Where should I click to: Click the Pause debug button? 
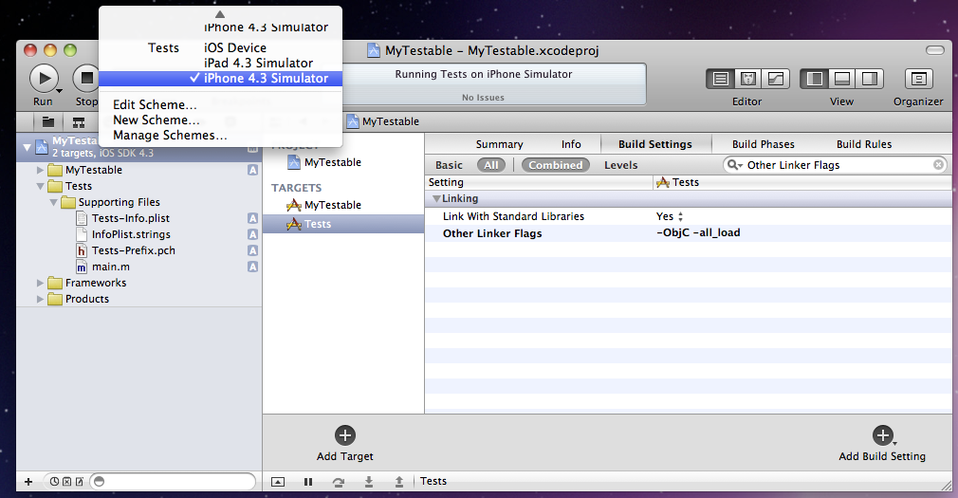coord(308,482)
